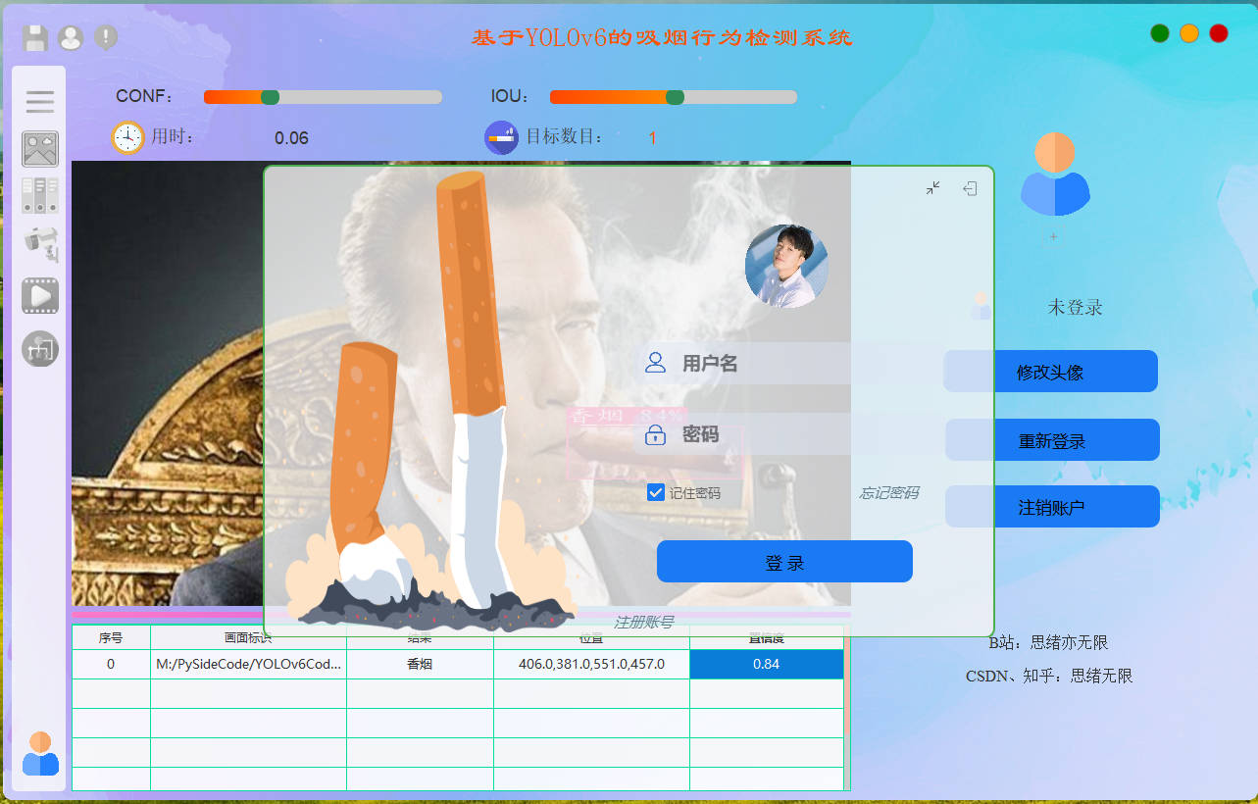Click the save disk icon
This screenshot has width=1258, height=804.
(36, 38)
